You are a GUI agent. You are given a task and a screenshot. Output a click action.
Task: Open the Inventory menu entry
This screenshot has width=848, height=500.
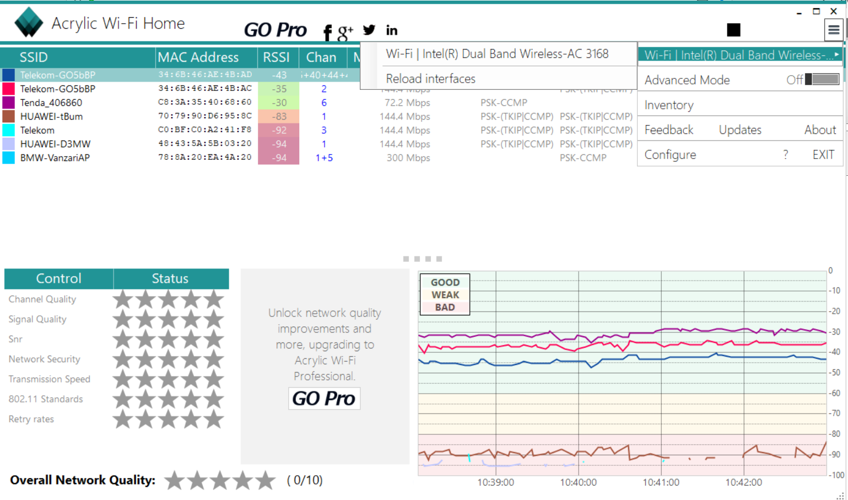(669, 105)
